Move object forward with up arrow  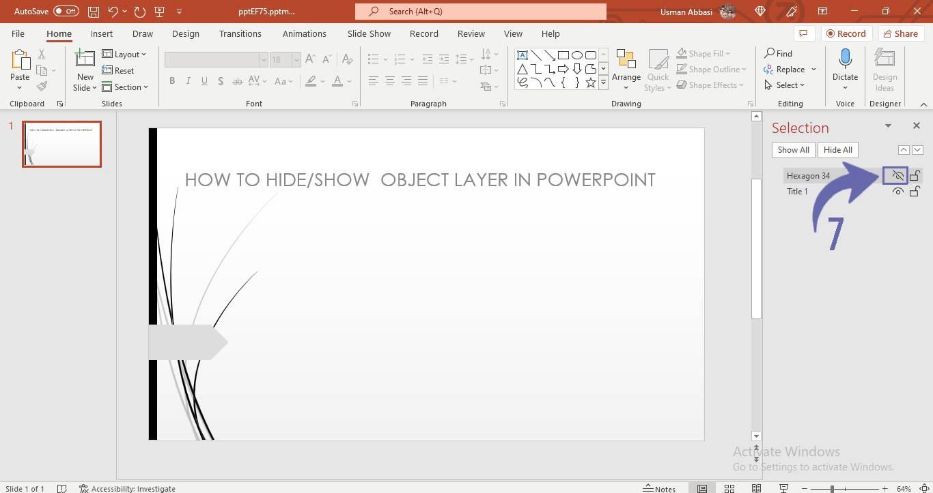(x=904, y=150)
